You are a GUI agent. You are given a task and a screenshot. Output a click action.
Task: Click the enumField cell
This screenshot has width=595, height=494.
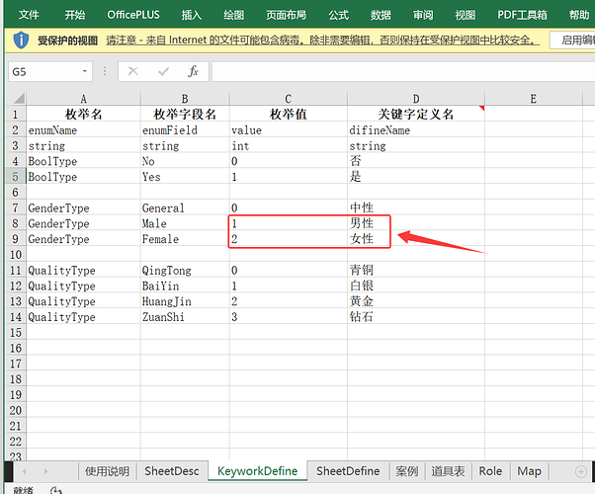(x=185, y=129)
